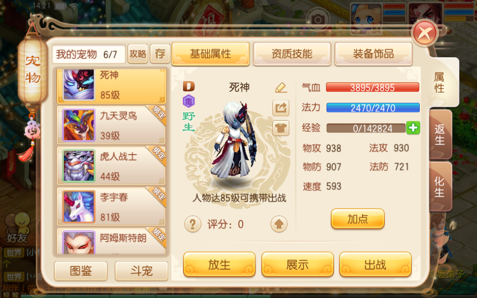Open the shirt skin icon
Viewport: 477px width, 298px height.
[x=281, y=128]
